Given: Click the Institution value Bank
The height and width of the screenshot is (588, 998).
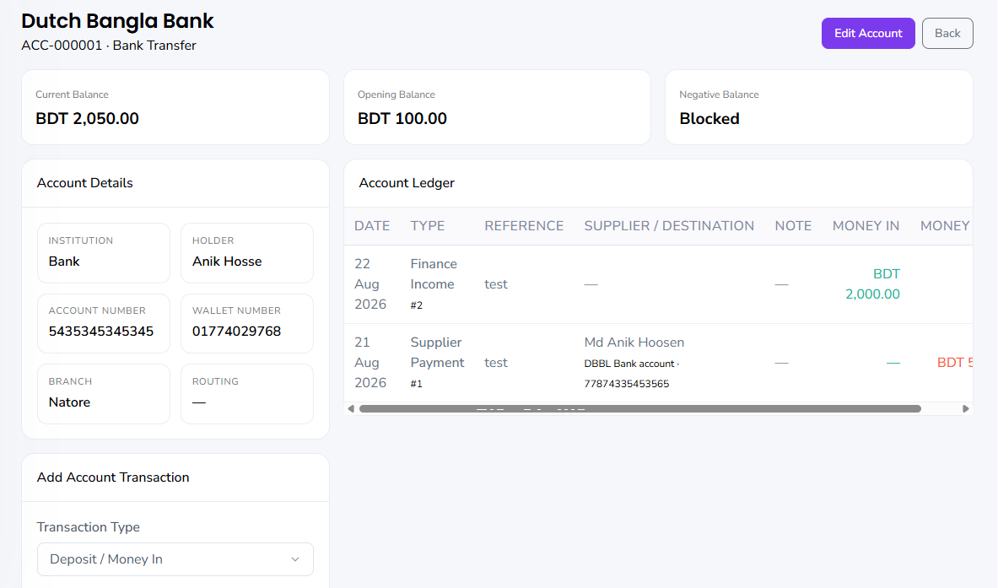Looking at the screenshot, I should 64,261.
